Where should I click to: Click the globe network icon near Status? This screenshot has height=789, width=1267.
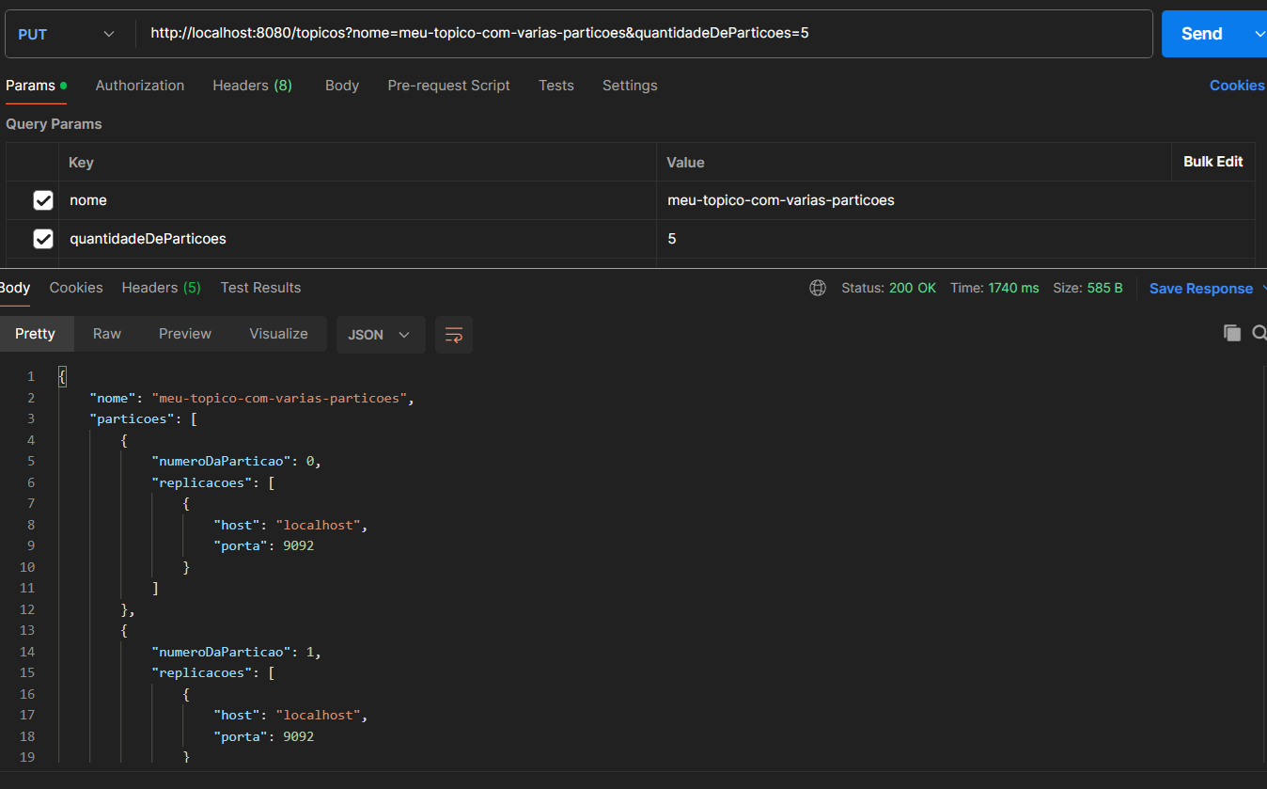click(x=818, y=288)
